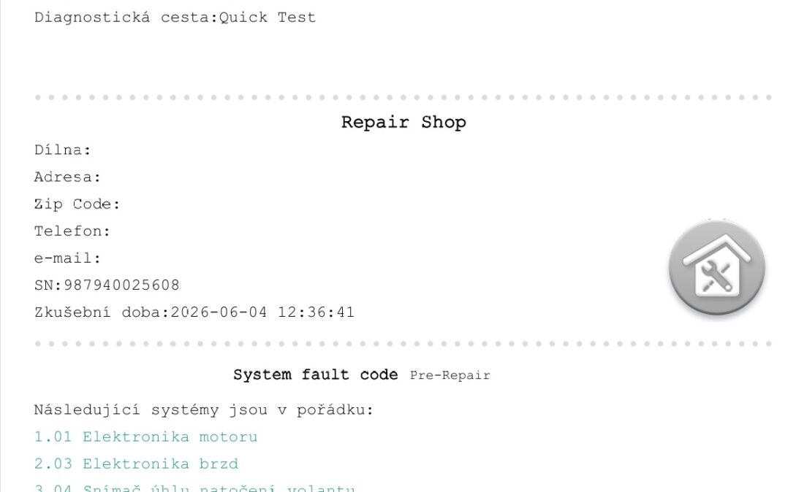
Task: Select the Adresa field
Action: tap(67, 177)
